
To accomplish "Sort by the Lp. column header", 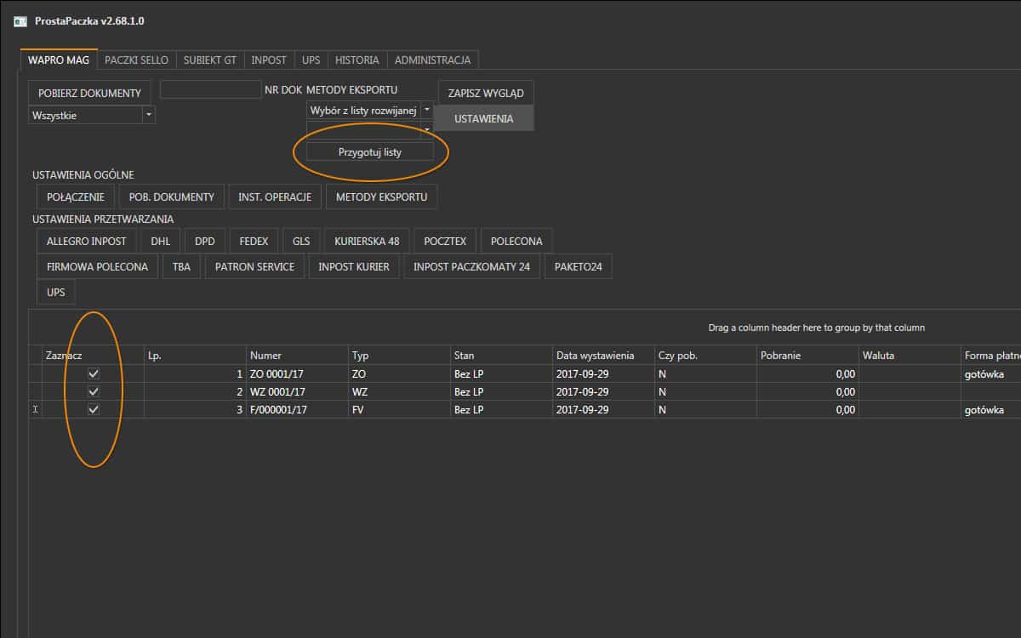I will [x=195, y=356].
